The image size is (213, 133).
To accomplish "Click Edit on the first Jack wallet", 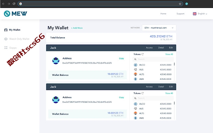I will pyautogui.click(x=171, y=48).
